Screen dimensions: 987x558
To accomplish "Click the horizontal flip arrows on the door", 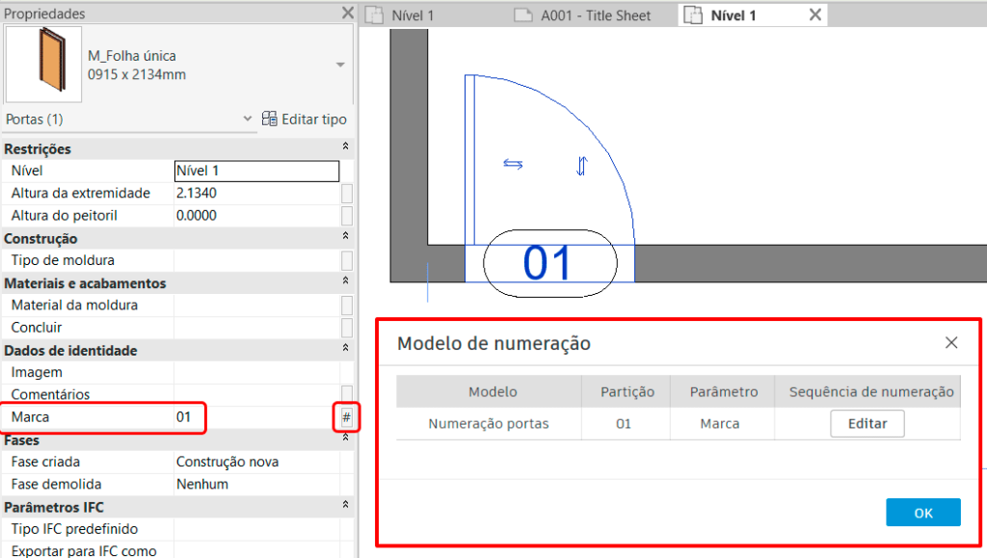I will click(513, 164).
